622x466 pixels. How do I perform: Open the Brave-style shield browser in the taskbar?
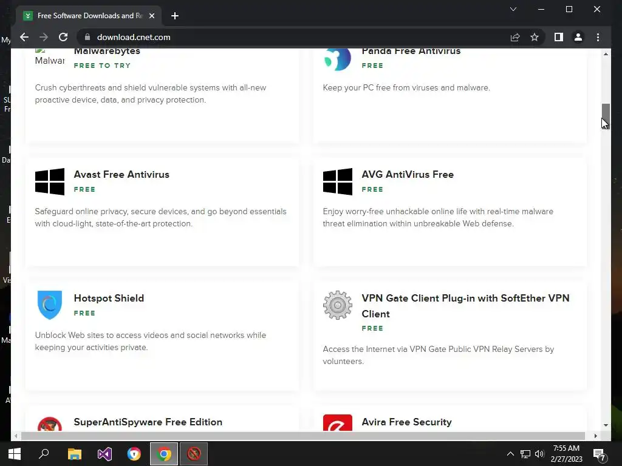[x=134, y=454]
